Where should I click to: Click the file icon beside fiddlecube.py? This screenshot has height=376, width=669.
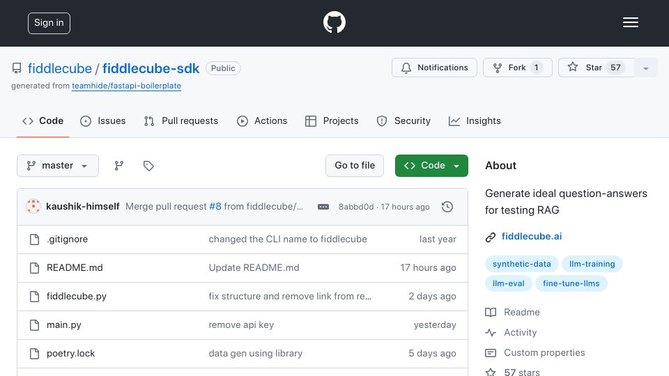35,297
